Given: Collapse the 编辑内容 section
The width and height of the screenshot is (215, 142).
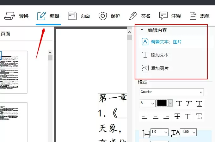Looking at the screenshot, I should pos(142,30).
